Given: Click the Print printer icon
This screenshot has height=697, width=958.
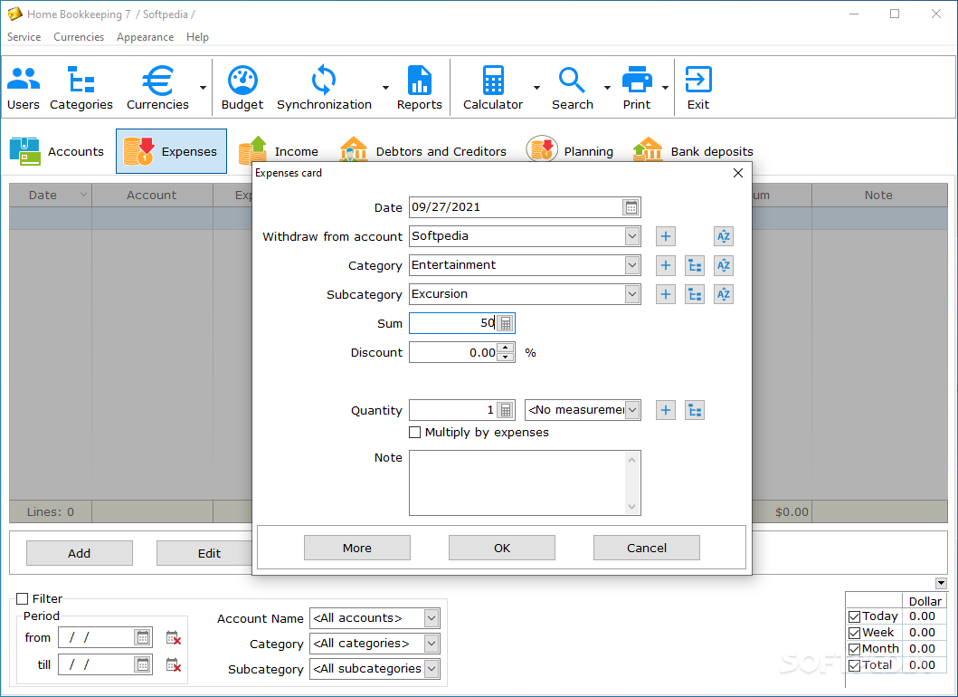Looking at the screenshot, I should 637,88.
